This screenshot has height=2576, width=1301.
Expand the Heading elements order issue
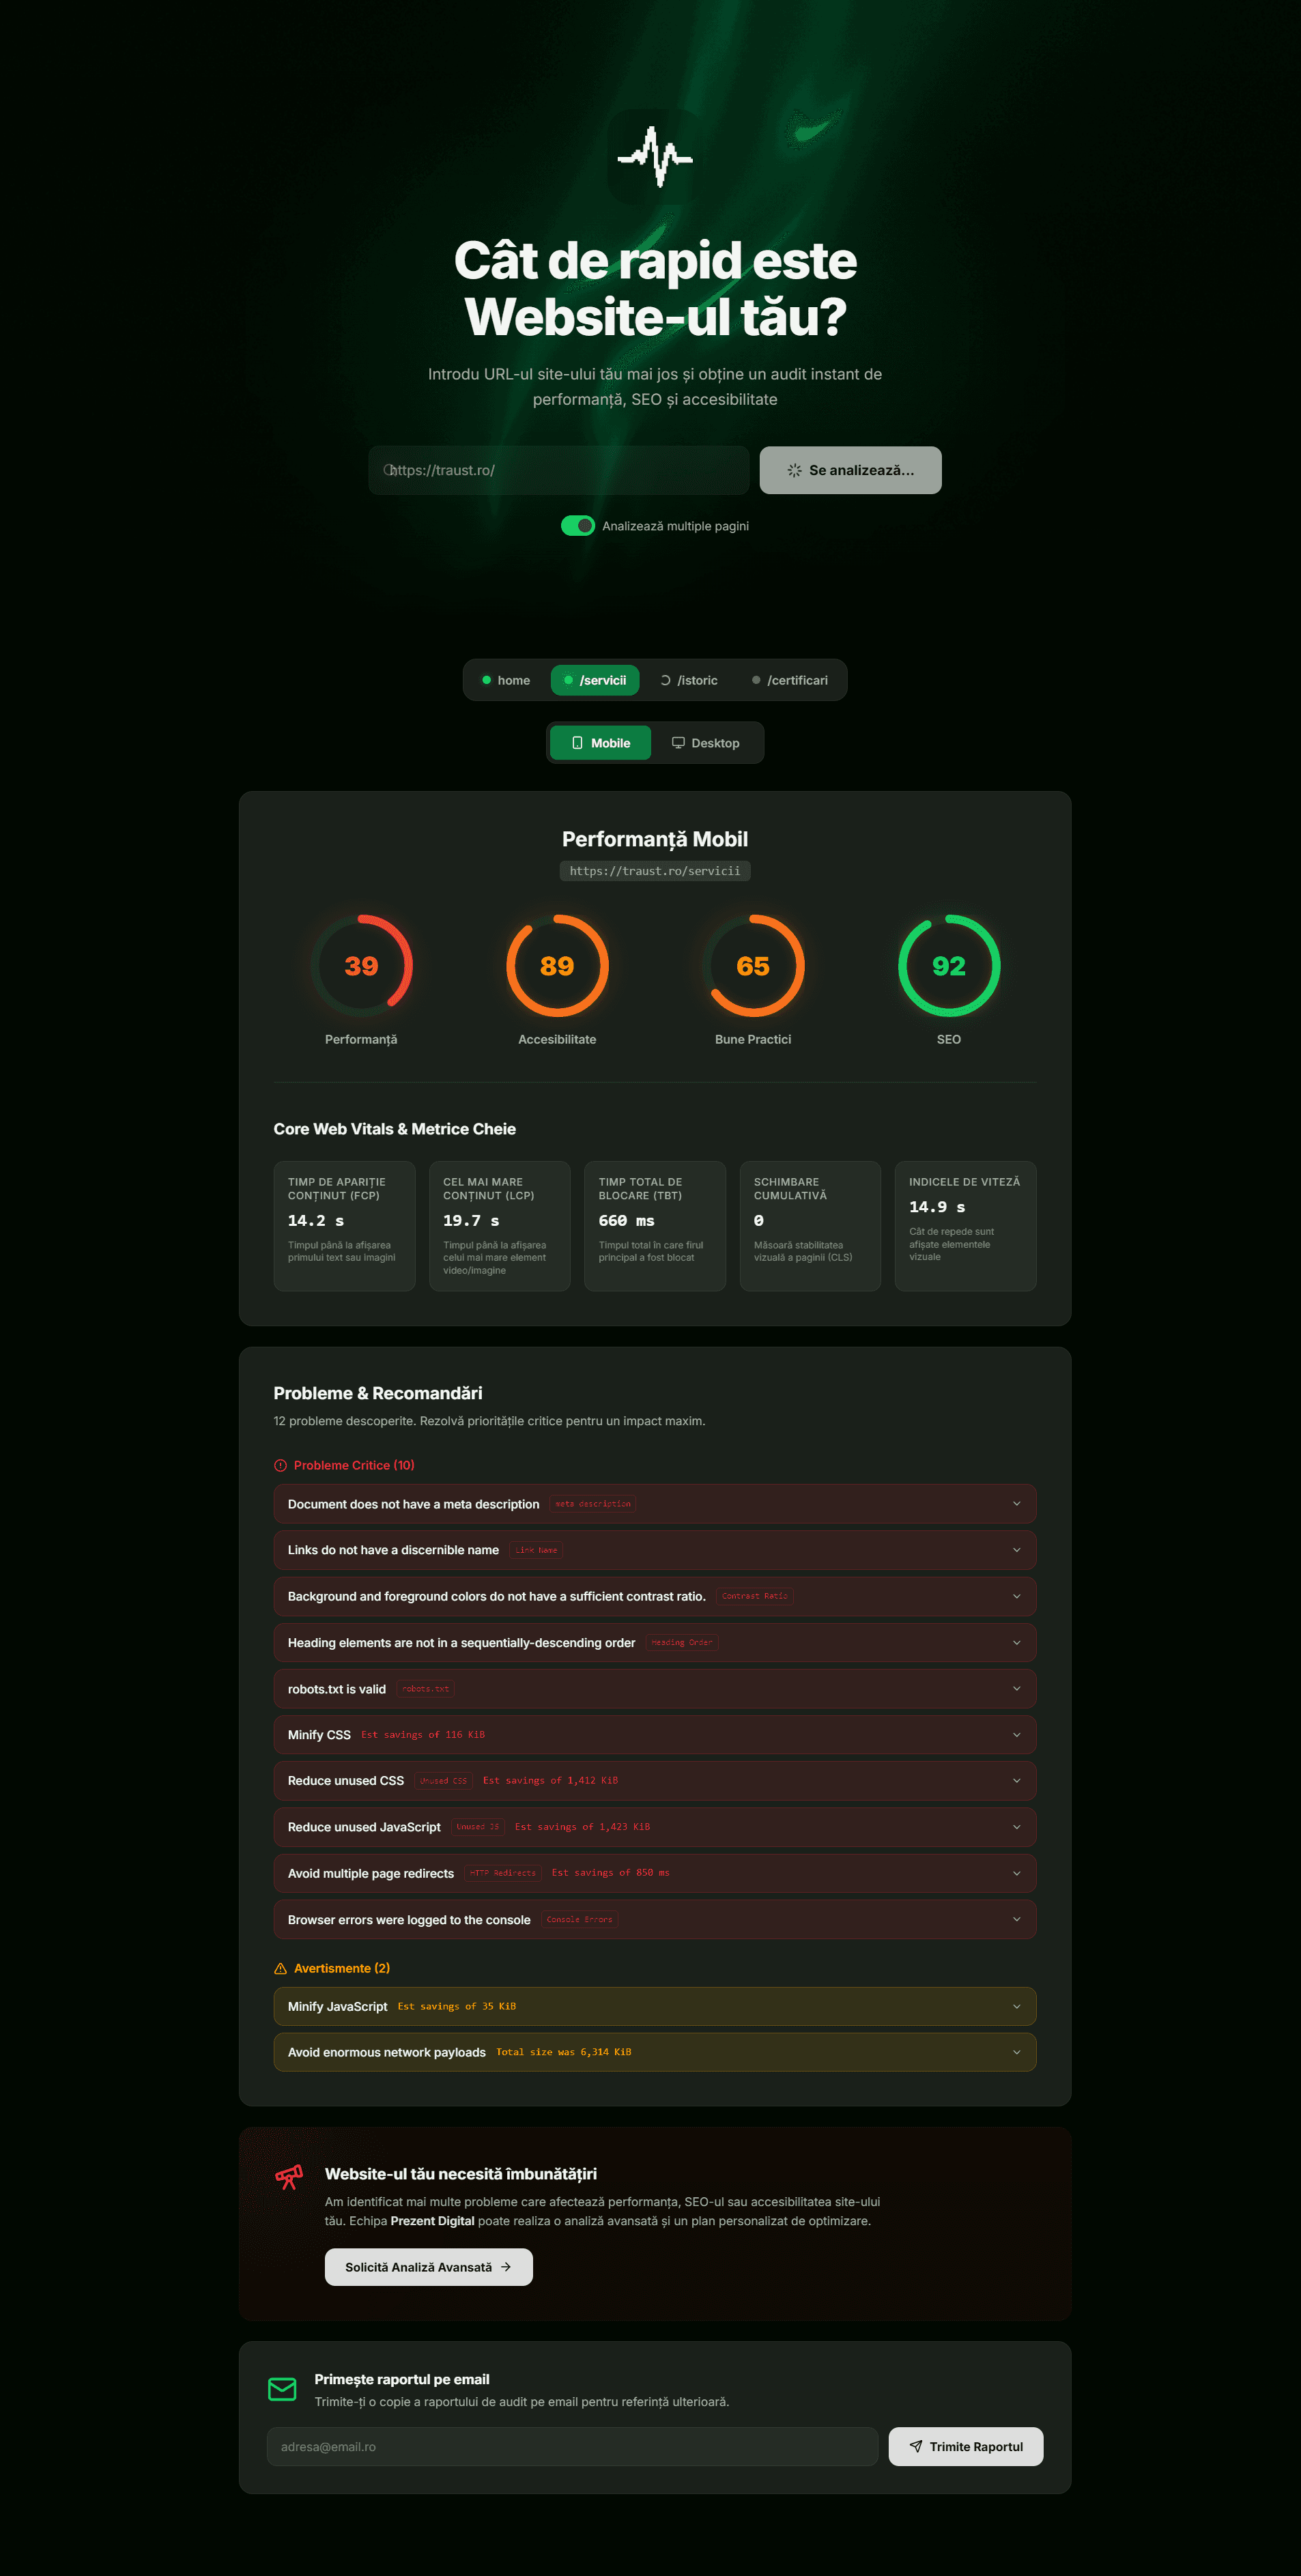[x=655, y=1642]
